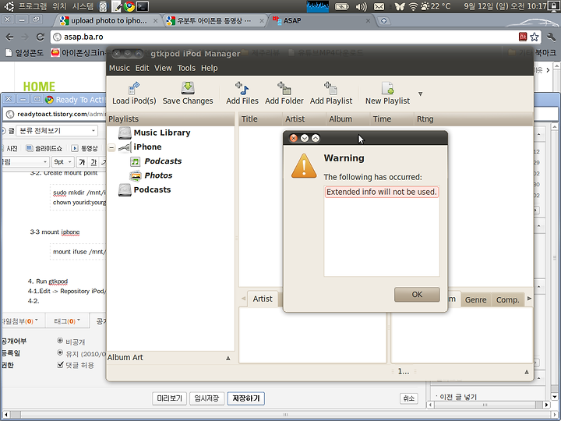Select the 비공개 radio button

[x=60, y=341]
